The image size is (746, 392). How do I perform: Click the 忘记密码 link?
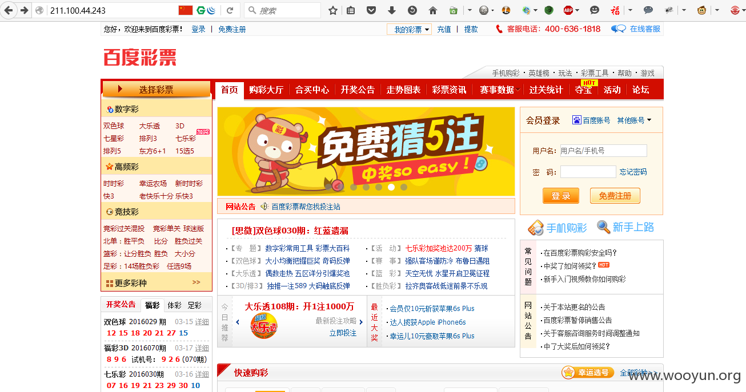[x=633, y=172]
